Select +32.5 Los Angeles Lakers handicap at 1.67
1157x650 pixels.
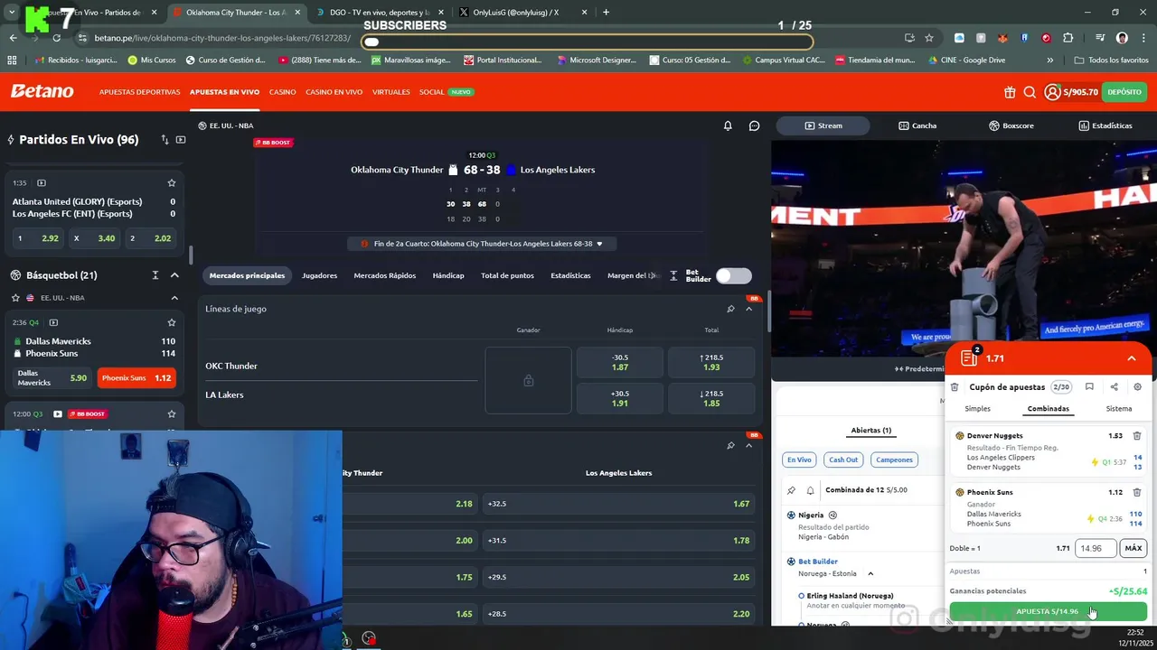click(618, 504)
